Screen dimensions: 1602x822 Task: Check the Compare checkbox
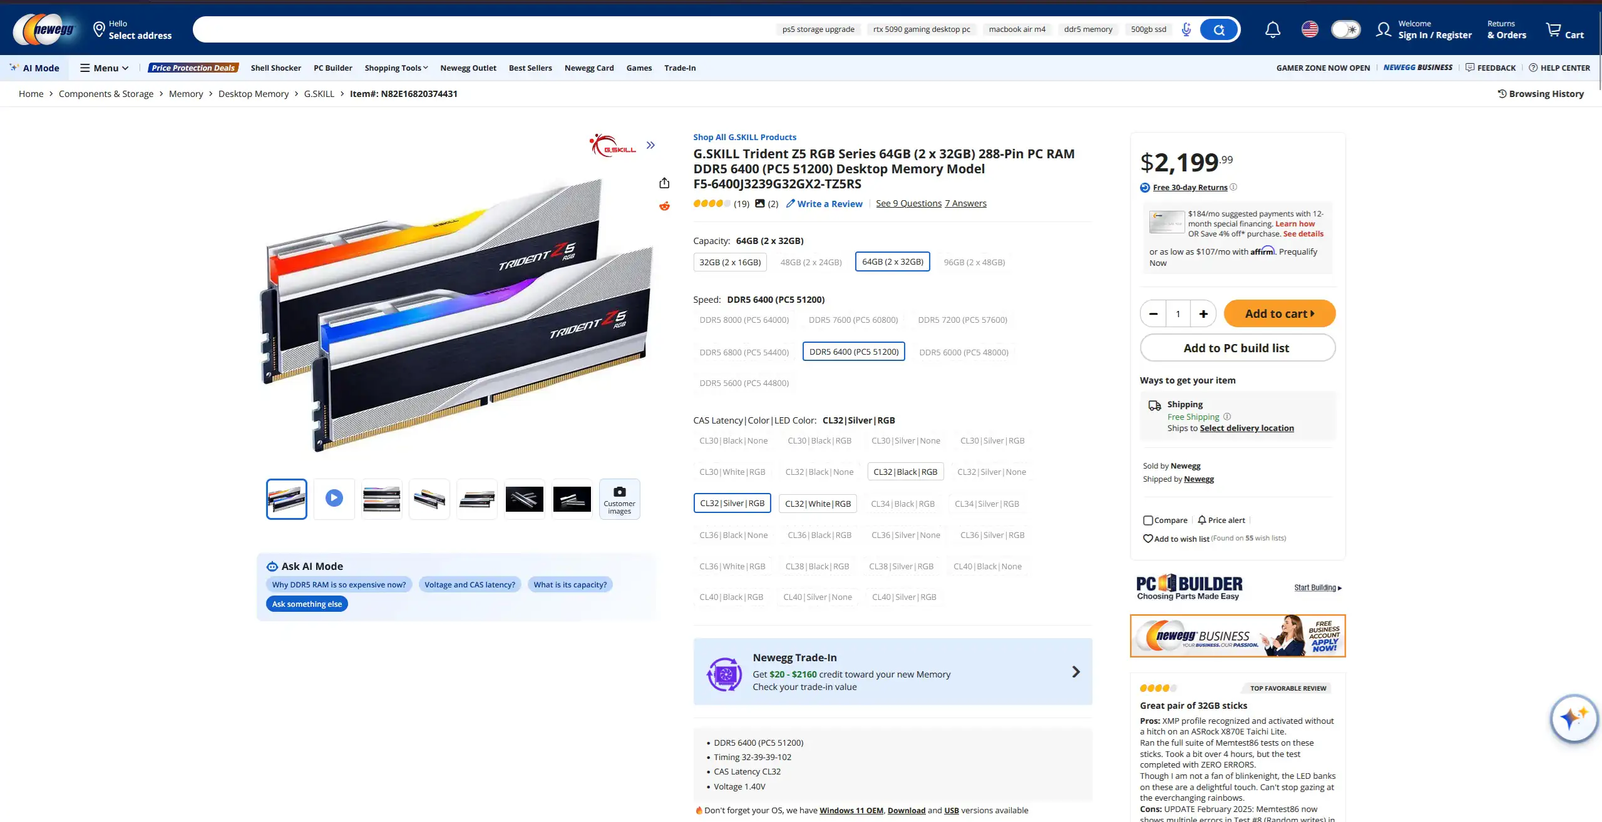point(1148,520)
